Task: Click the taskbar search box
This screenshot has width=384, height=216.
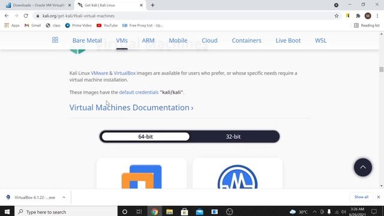Action: 66,212
